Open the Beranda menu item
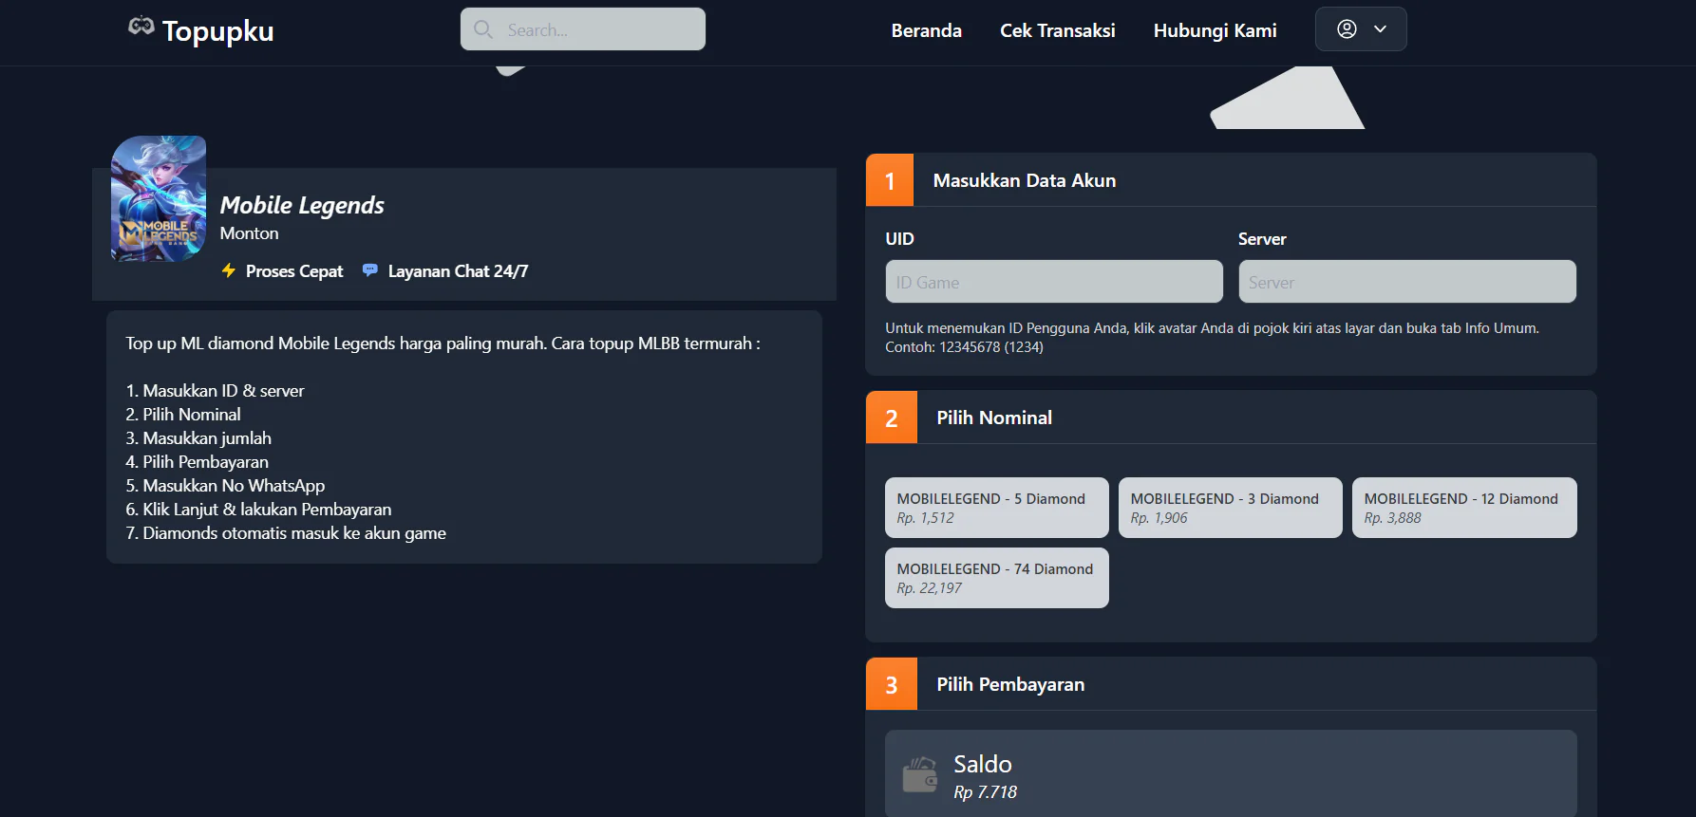This screenshot has width=1696, height=817. pos(927,30)
